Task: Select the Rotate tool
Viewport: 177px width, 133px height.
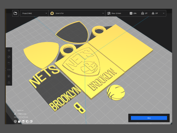Action: point(9,63)
